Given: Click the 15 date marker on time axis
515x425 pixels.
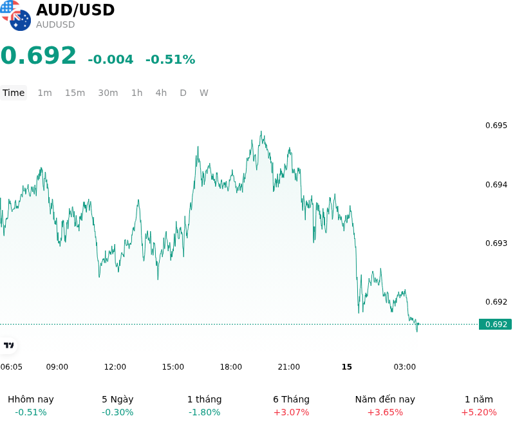Looking at the screenshot, I should 347,367.
